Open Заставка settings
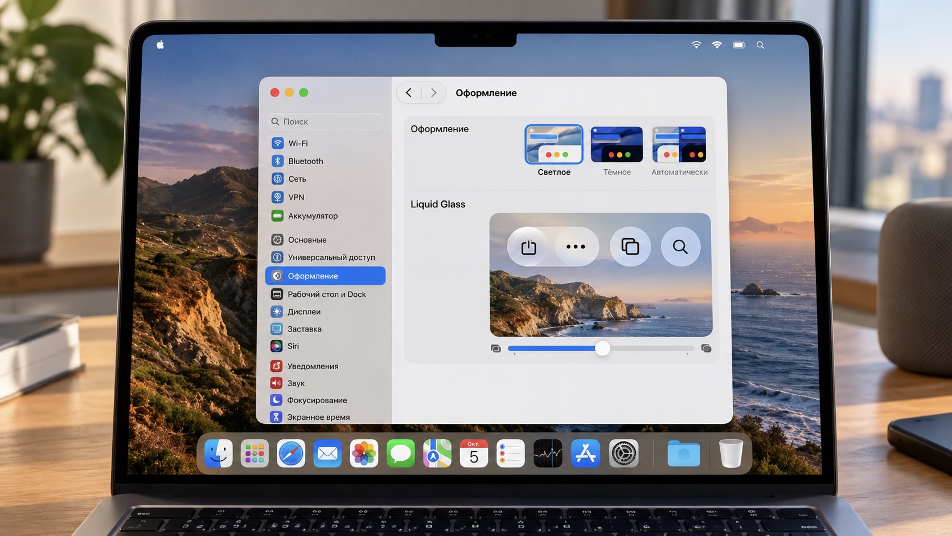Viewport: 952px width, 536px height. tap(325, 329)
